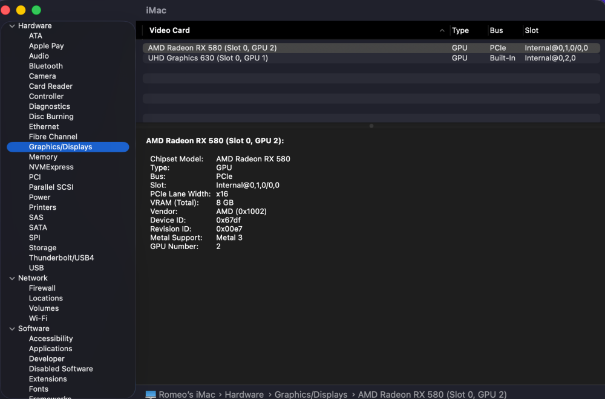The height and width of the screenshot is (399, 605).
Task: Select ATA in the sidebar
Action: click(x=36, y=36)
